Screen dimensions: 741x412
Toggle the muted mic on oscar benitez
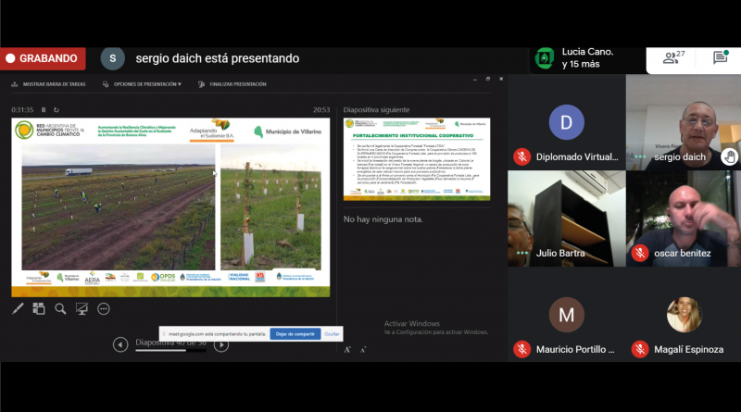point(640,253)
